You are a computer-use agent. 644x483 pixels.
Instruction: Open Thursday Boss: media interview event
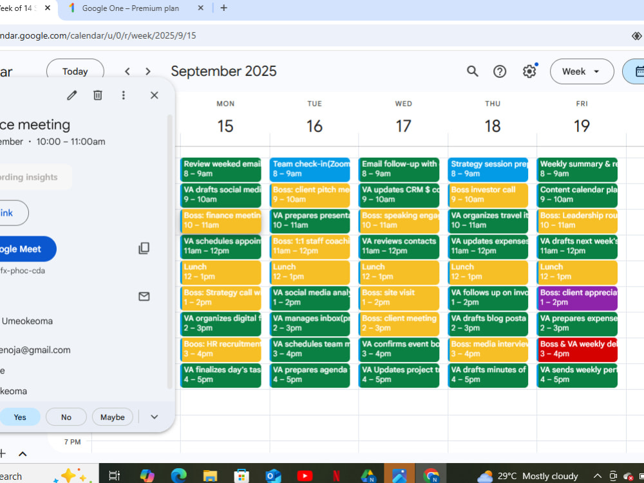488,350
